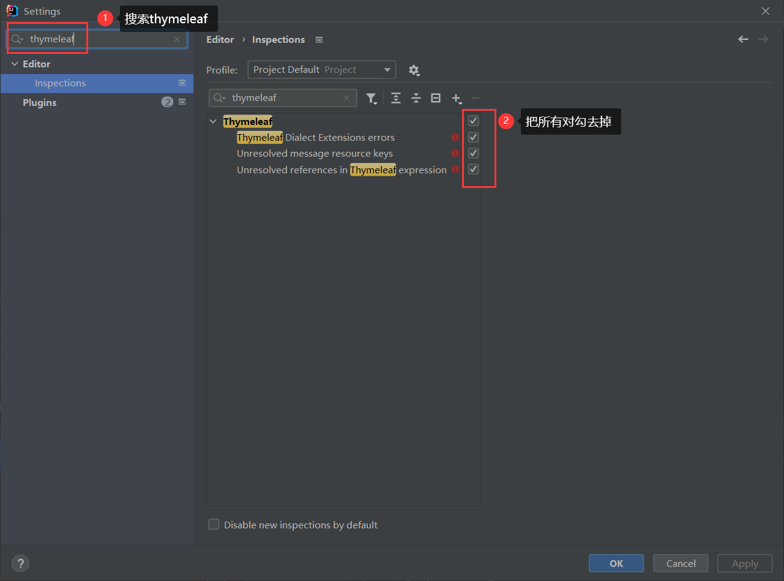Clear the settings sidebar search field

click(177, 39)
